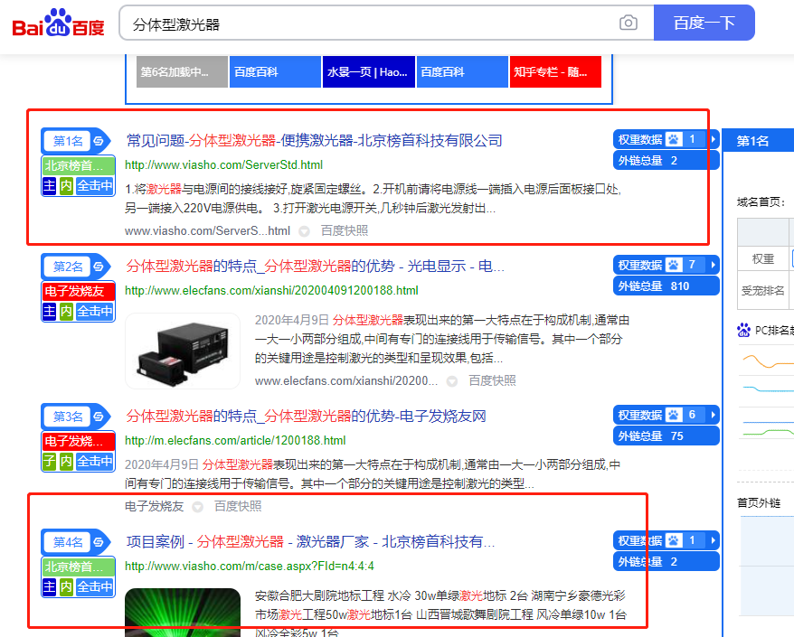Click 外链总量 2 badge on fourth result

(666, 562)
